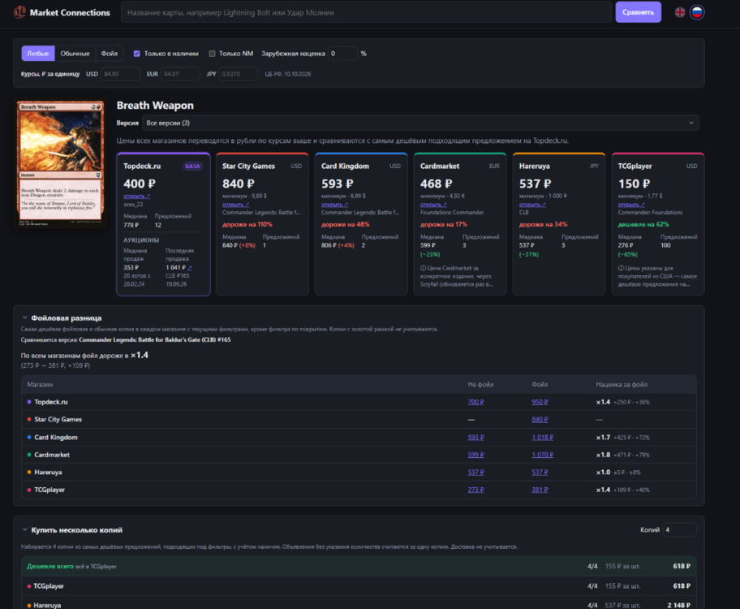
Task: Click the дороже на 110% Star City label
Action: (x=247, y=224)
